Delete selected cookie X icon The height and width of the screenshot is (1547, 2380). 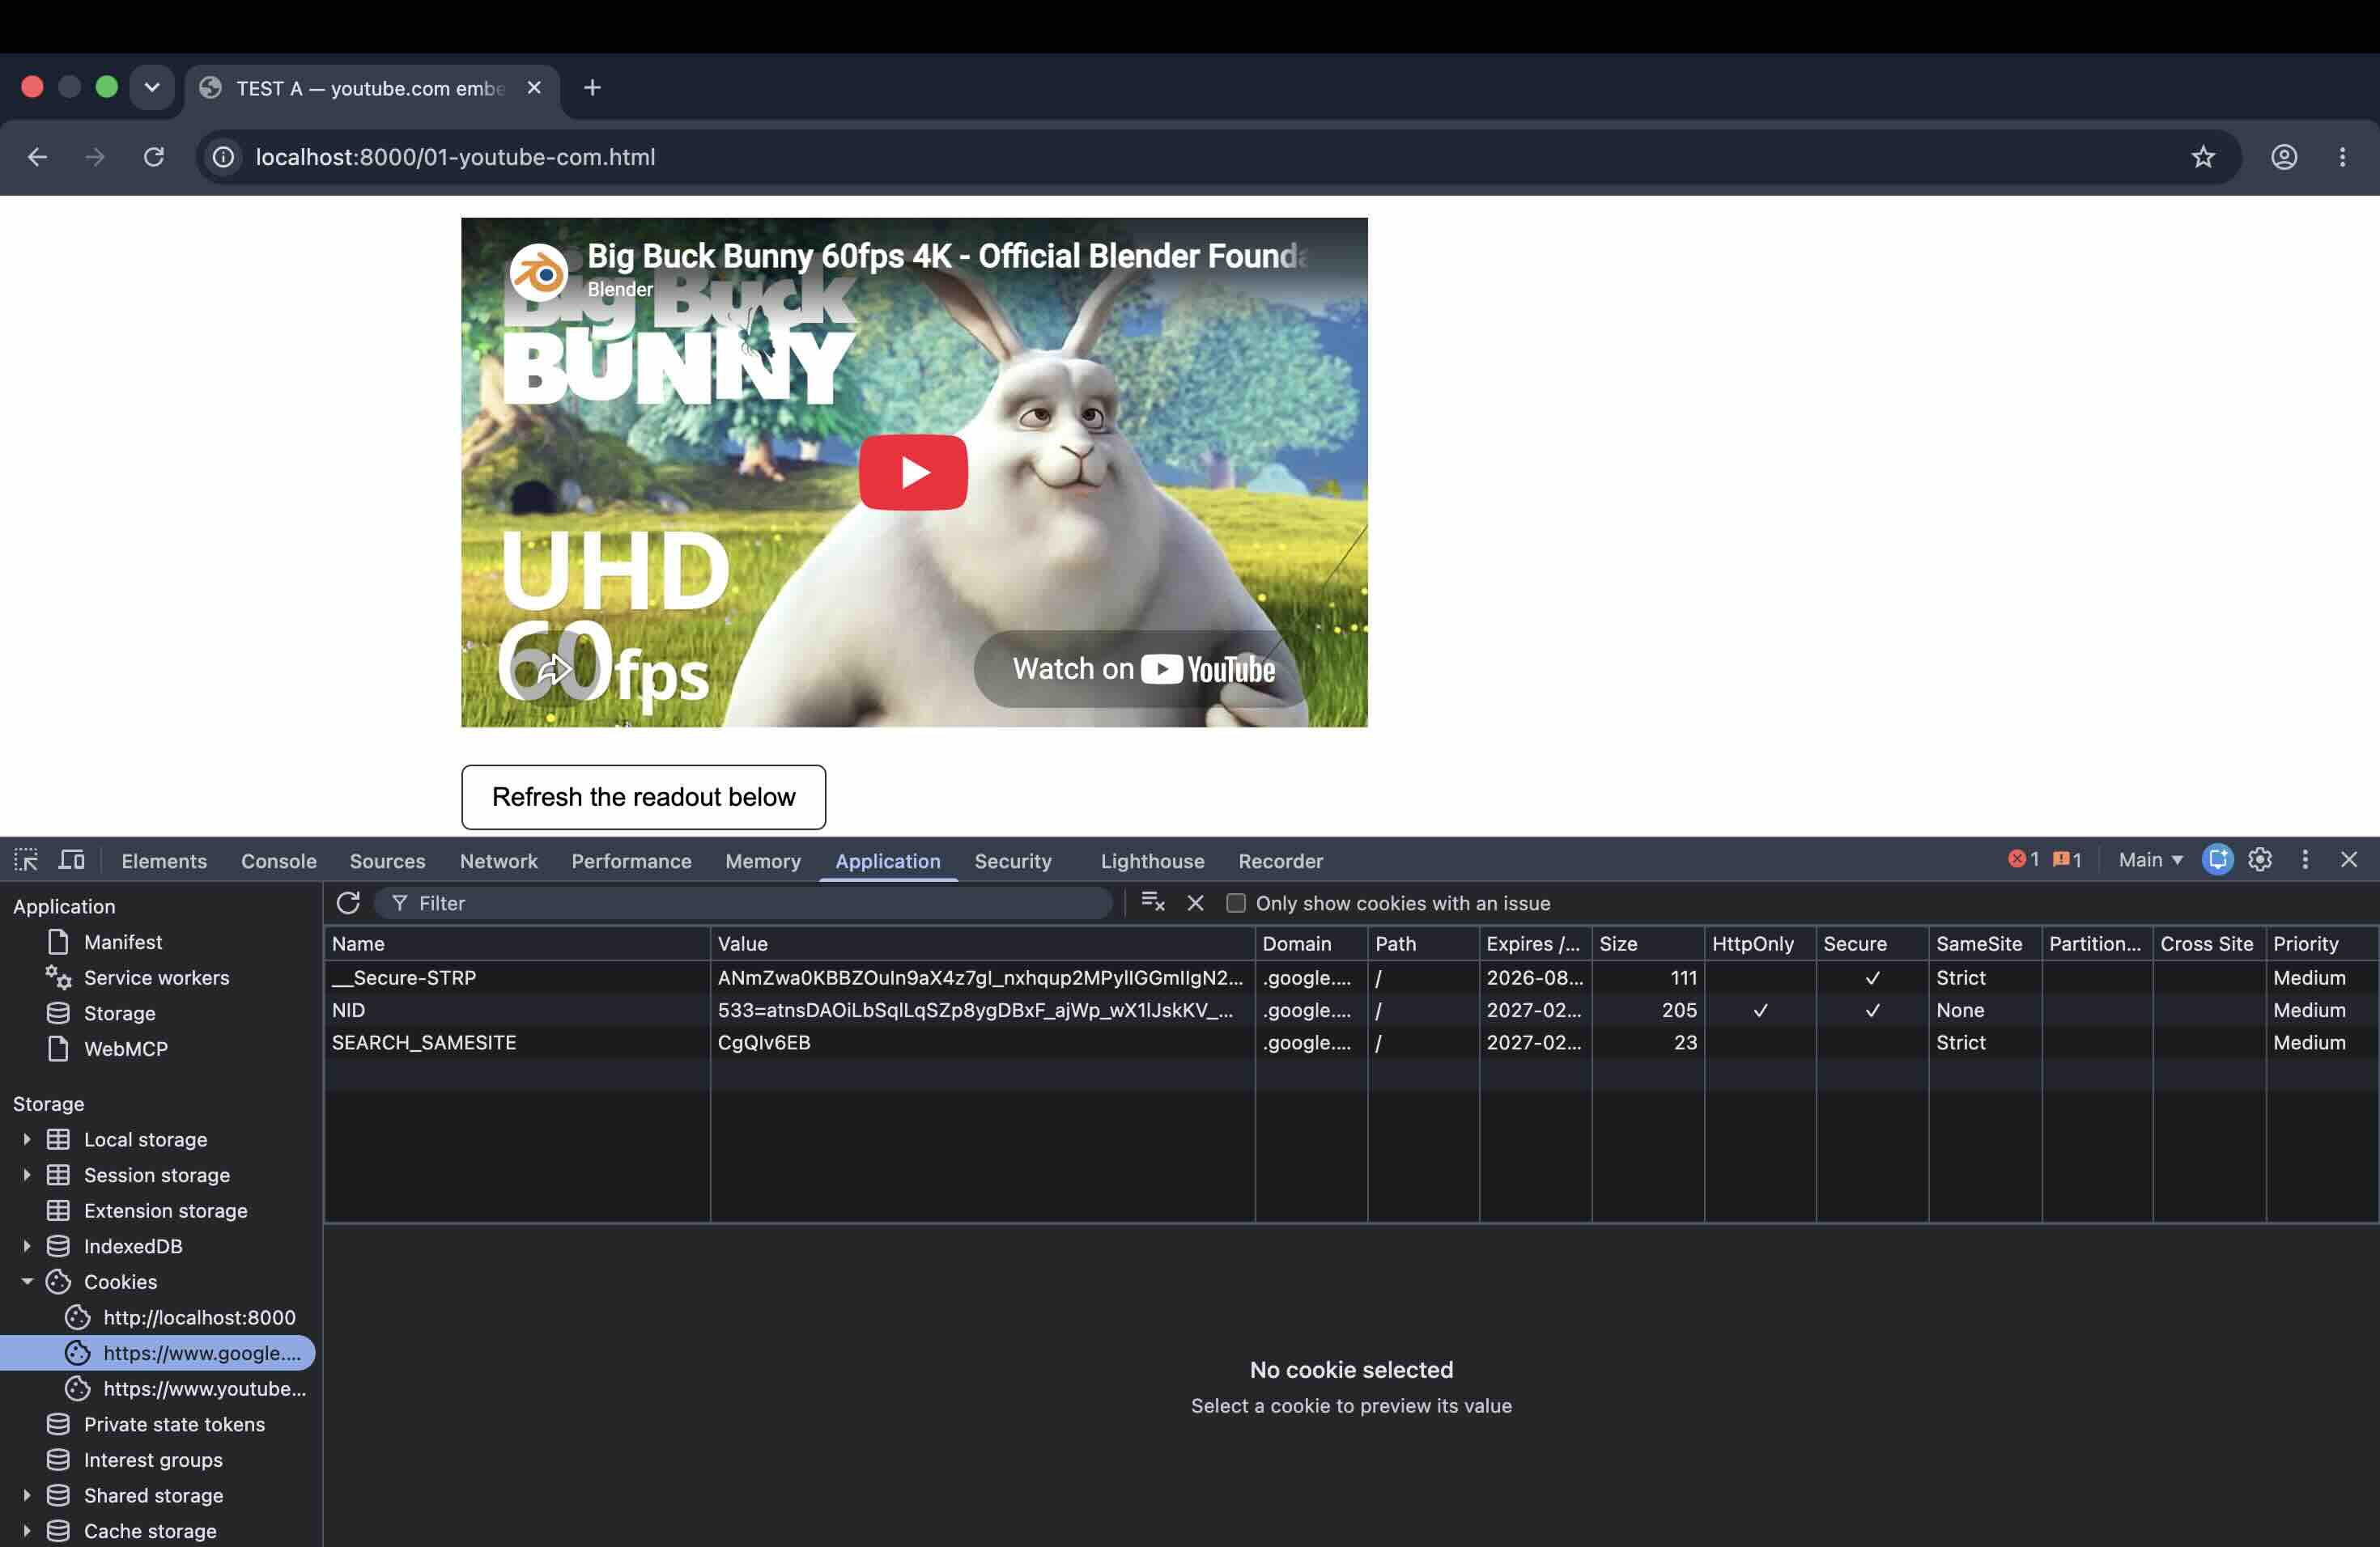pyautogui.click(x=1195, y=902)
